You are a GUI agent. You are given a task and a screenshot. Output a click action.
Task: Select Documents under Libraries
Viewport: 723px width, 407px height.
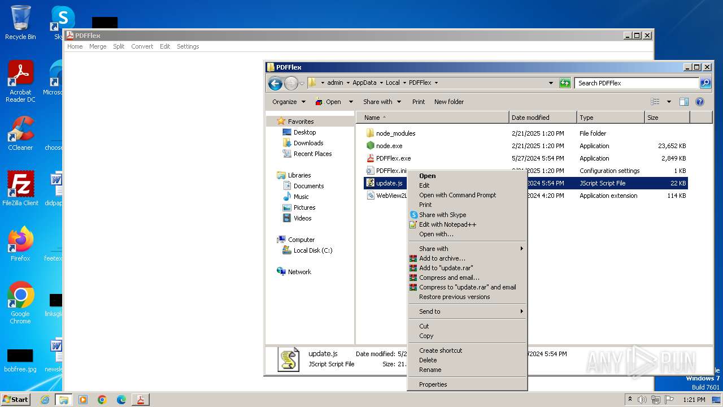pyautogui.click(x=308, y=186)
